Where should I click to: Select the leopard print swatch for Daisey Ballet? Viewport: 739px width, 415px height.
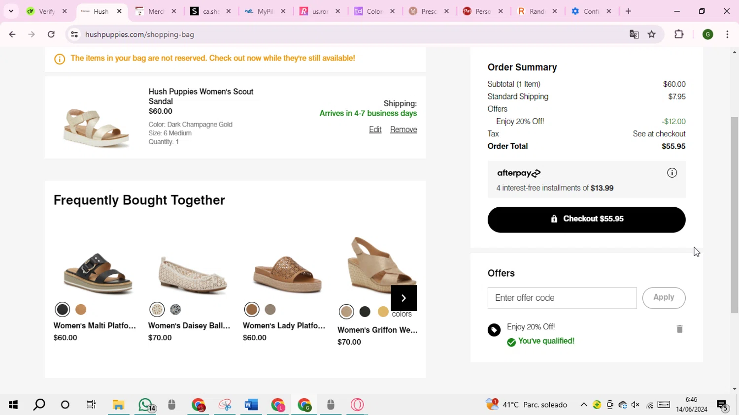click(175, 310)
